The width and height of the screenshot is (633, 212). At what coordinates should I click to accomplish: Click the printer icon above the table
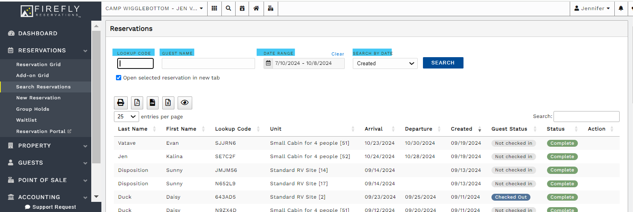tap(120, 103)
